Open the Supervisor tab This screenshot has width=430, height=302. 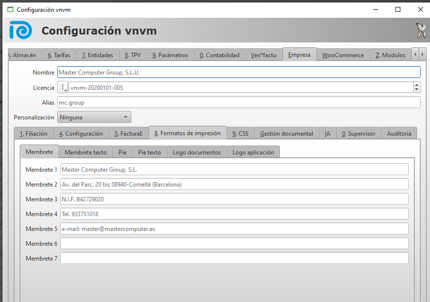pos(358,133)
